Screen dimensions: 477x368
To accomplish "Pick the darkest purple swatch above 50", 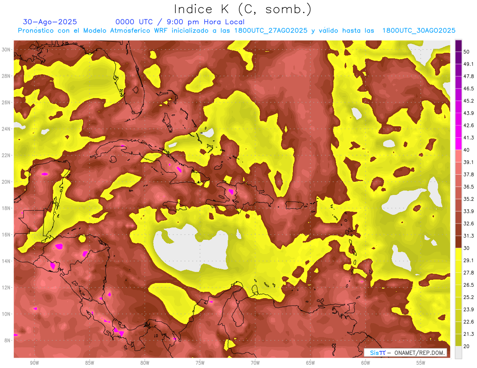I will [458, 46].
